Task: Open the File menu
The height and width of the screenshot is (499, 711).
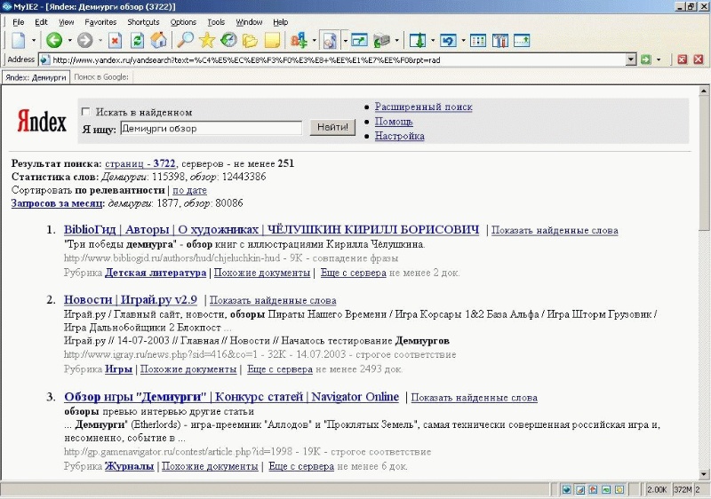Action: point(19,21)
